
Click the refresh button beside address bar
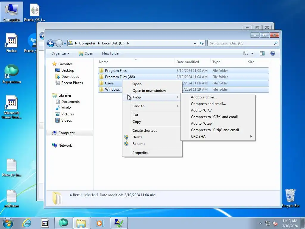click(x=202, y=43)
